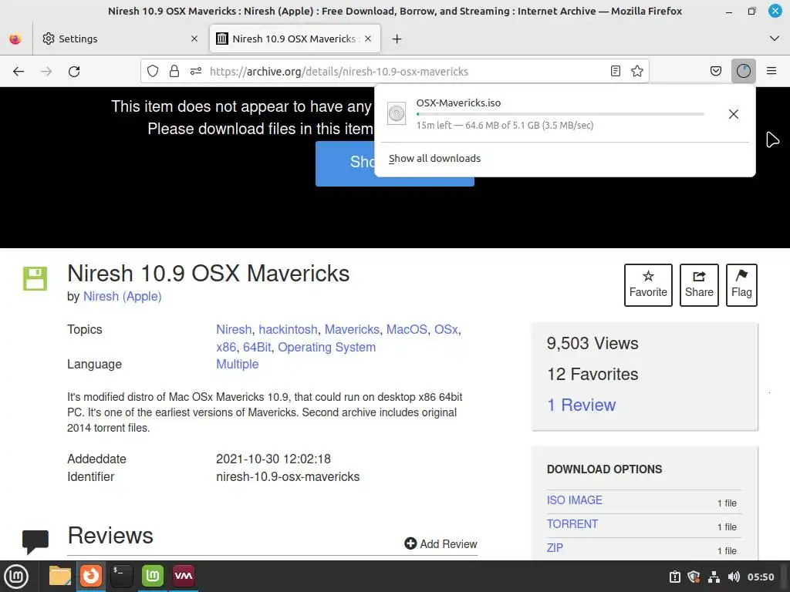
Task: Click Add Review
Action: pyautogui.click(x=441, y=544)
